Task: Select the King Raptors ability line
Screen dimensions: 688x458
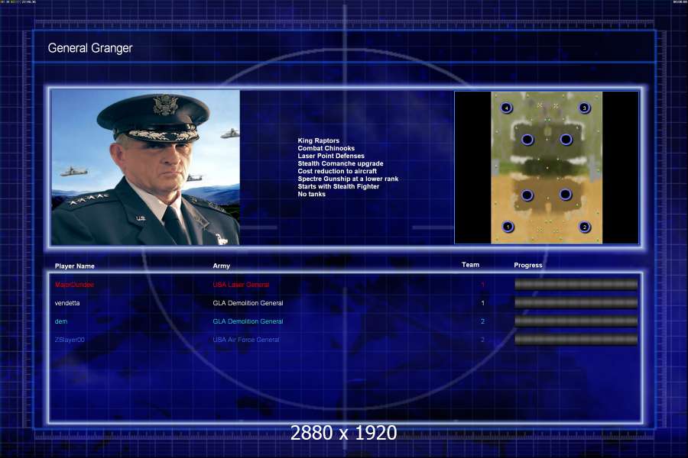Action: [319, 140]
